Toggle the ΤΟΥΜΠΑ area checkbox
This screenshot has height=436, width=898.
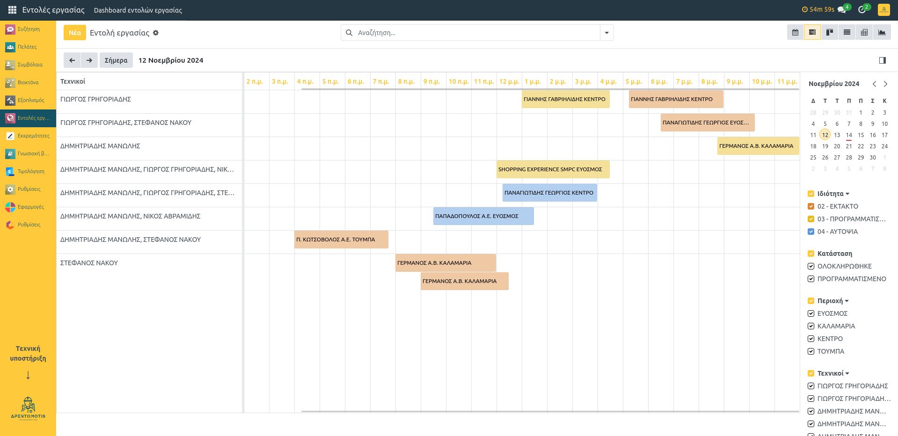point(811,351)
